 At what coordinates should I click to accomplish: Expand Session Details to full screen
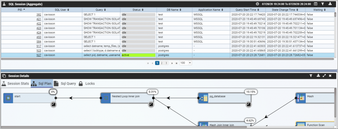(324, 76)
